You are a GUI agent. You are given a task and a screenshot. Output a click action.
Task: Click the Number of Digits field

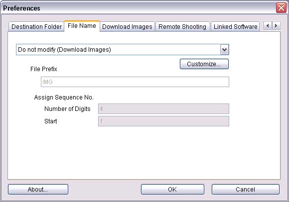tap(163, 109)
